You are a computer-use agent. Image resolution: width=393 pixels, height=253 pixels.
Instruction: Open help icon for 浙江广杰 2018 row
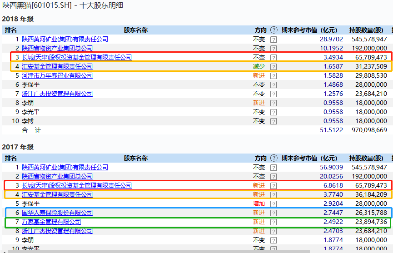coord(274,94)
